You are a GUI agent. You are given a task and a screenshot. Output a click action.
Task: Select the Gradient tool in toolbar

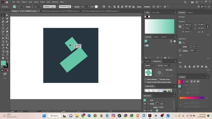7,45
